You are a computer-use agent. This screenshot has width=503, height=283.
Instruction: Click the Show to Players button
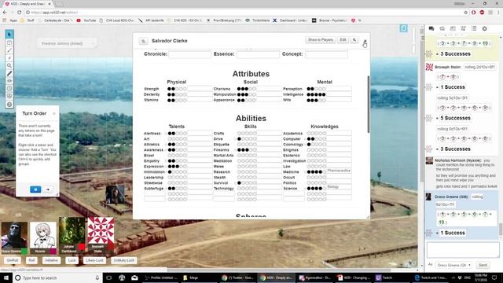320,40
